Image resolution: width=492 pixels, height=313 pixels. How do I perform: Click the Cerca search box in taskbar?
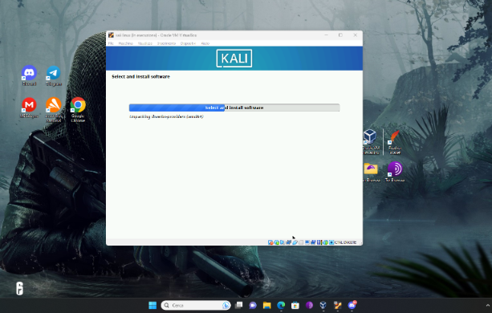[196, 305]
